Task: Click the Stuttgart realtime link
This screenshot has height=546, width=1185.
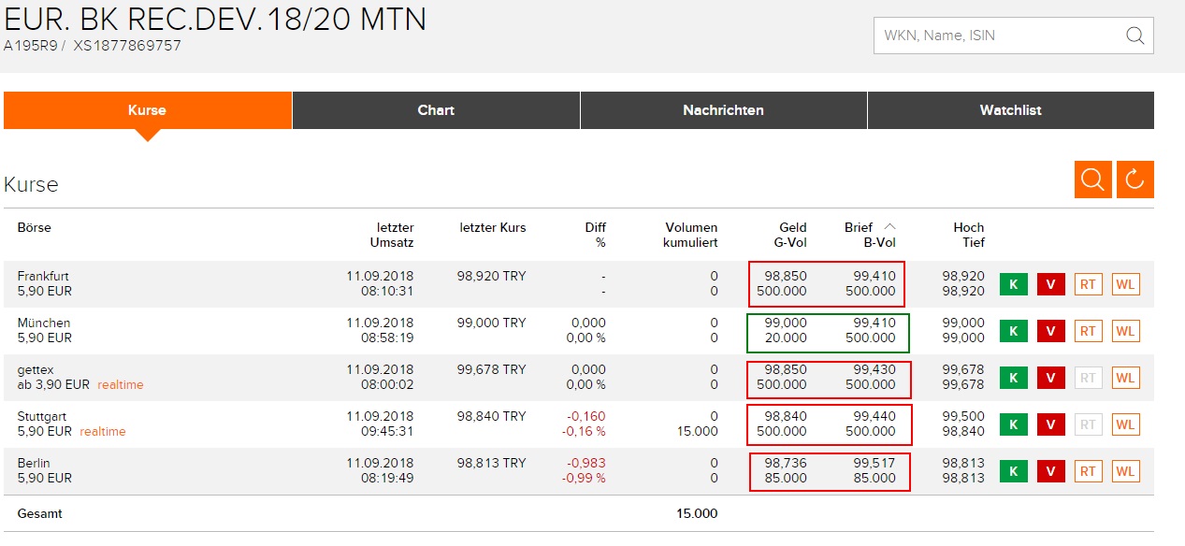Action: pyautogui.click(x=102, y=432)
